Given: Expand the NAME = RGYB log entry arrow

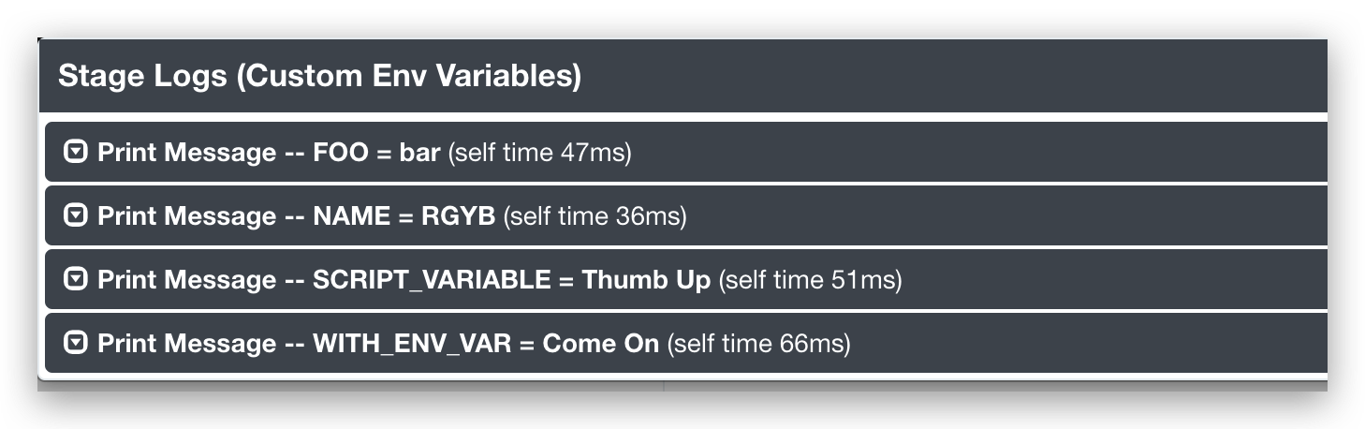Looking at the screenshot, I should 75,216.
